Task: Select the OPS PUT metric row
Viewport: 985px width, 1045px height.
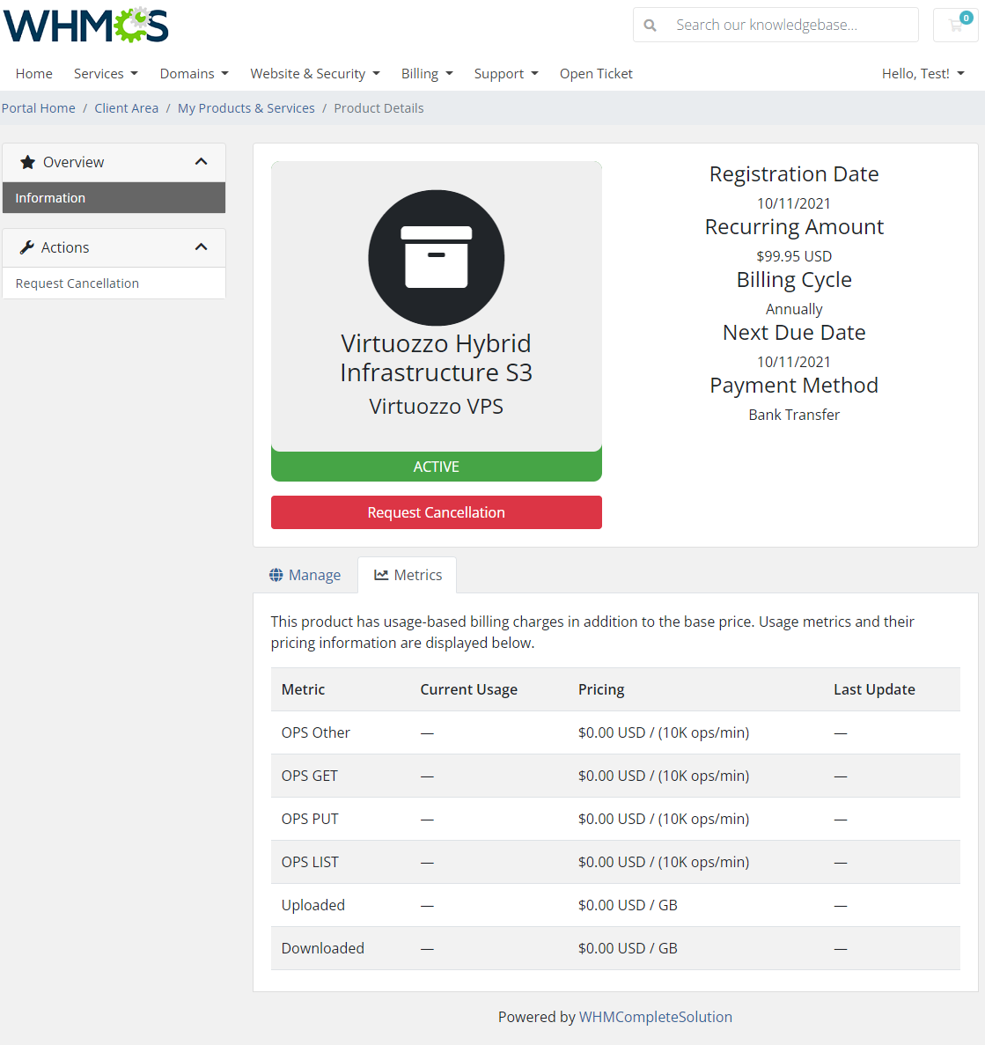Action: point(616,819)
